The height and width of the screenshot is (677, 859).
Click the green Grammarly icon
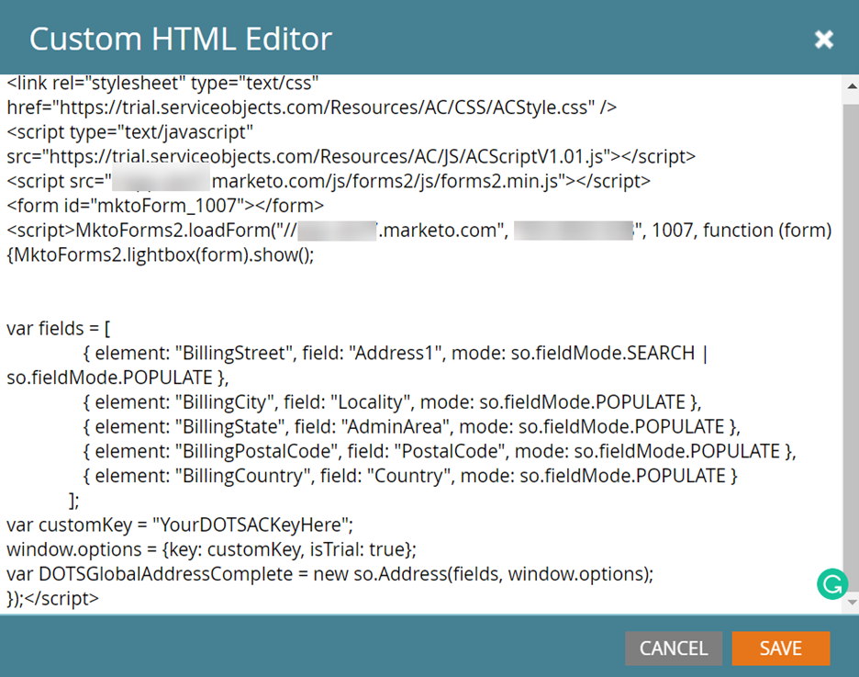[x=831, y=584]
